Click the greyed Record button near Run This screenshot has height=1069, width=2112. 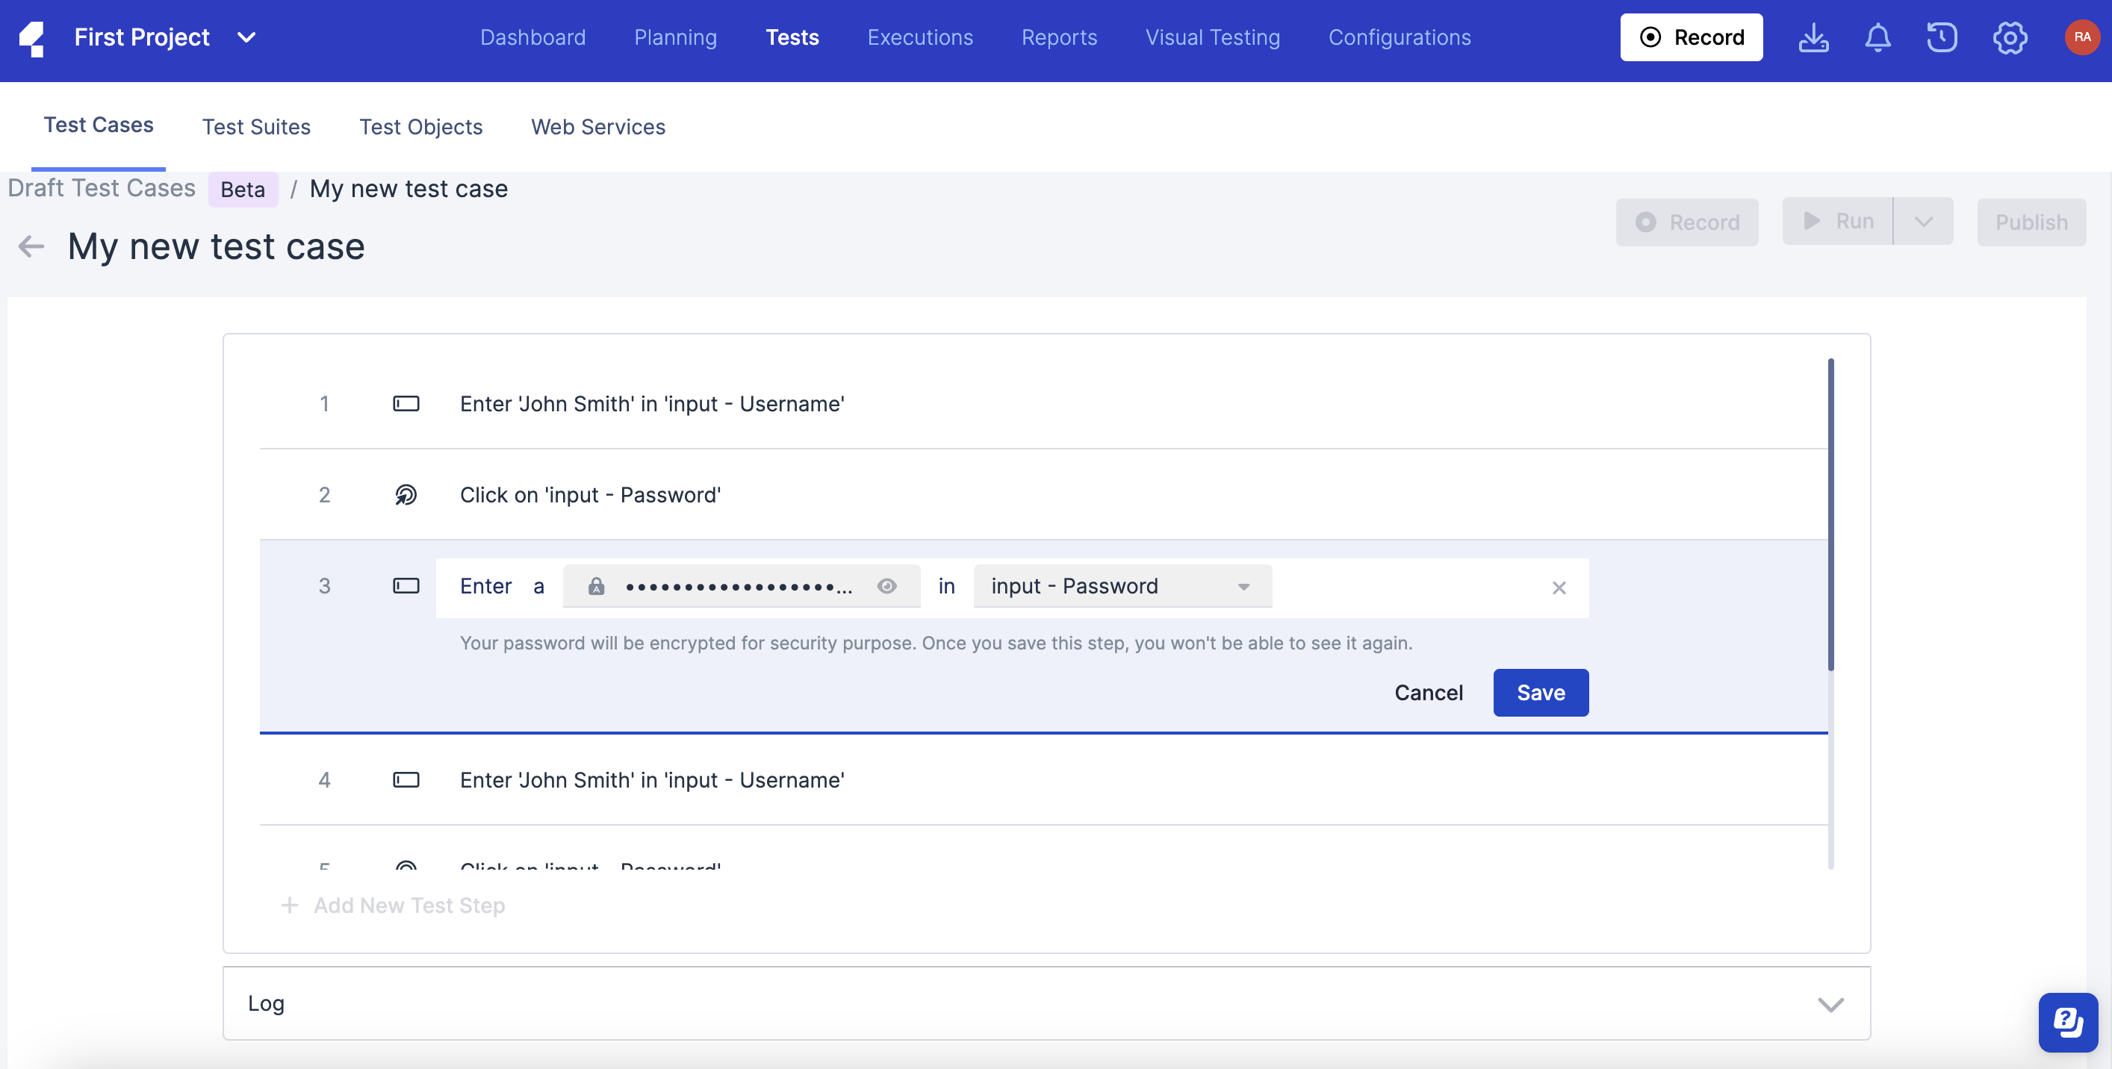[x=1686, y=223]
